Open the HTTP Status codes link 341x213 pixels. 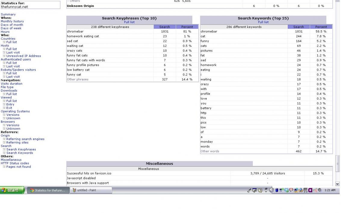click(x=15, y=163)
